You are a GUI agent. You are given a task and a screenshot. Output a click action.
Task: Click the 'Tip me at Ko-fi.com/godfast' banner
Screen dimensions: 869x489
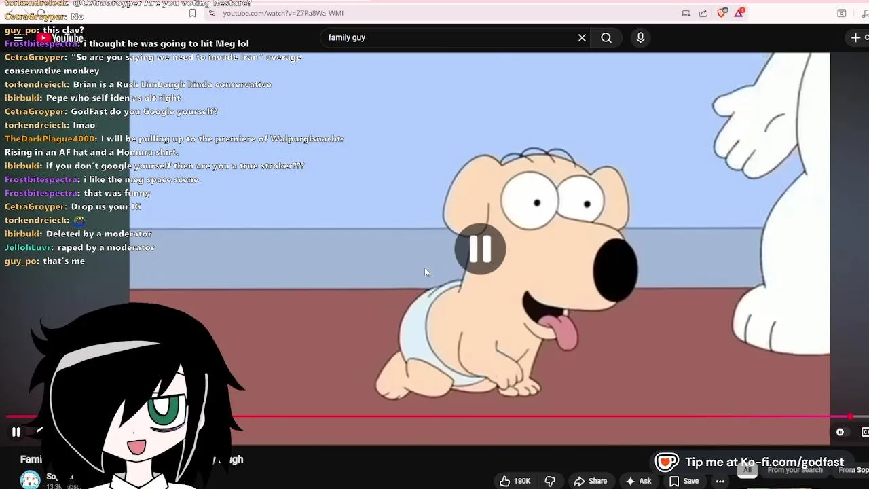752,462
